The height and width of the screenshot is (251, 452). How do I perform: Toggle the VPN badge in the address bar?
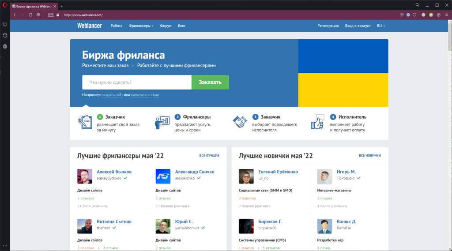[x=51, y=15]
